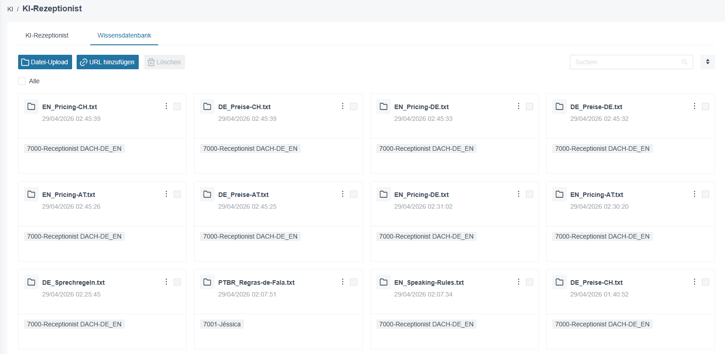Click folder icon of DE_Preise-DE.txt card

coord(560,106)
